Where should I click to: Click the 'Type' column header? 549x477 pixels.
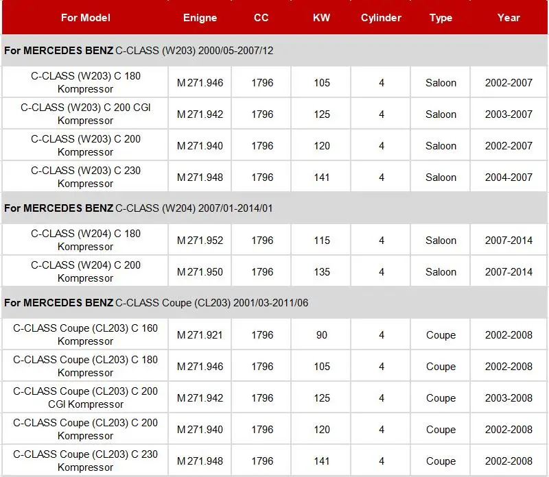coord(441,18)
